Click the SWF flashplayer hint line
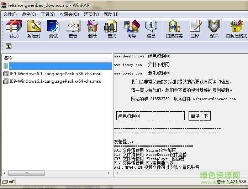Viewport: 248px width, 189px height. tap(149, 159)
